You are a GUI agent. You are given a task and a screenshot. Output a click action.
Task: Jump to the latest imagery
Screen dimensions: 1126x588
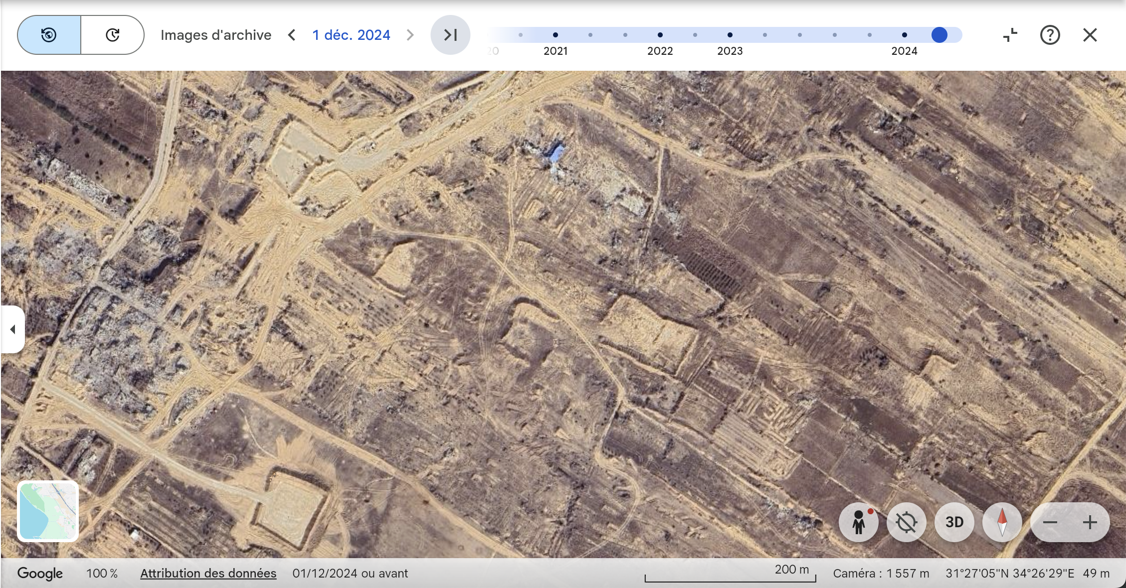450,35
